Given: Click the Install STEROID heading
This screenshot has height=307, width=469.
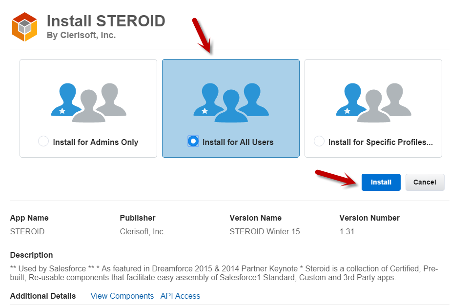Looking at the screenshot, I should click(x=106, y=21).
